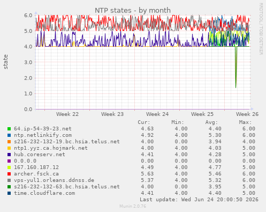Click the purple swatch for 0.0.0.0
The width and height of the screenshot is (266, 212).
[9, 161]
